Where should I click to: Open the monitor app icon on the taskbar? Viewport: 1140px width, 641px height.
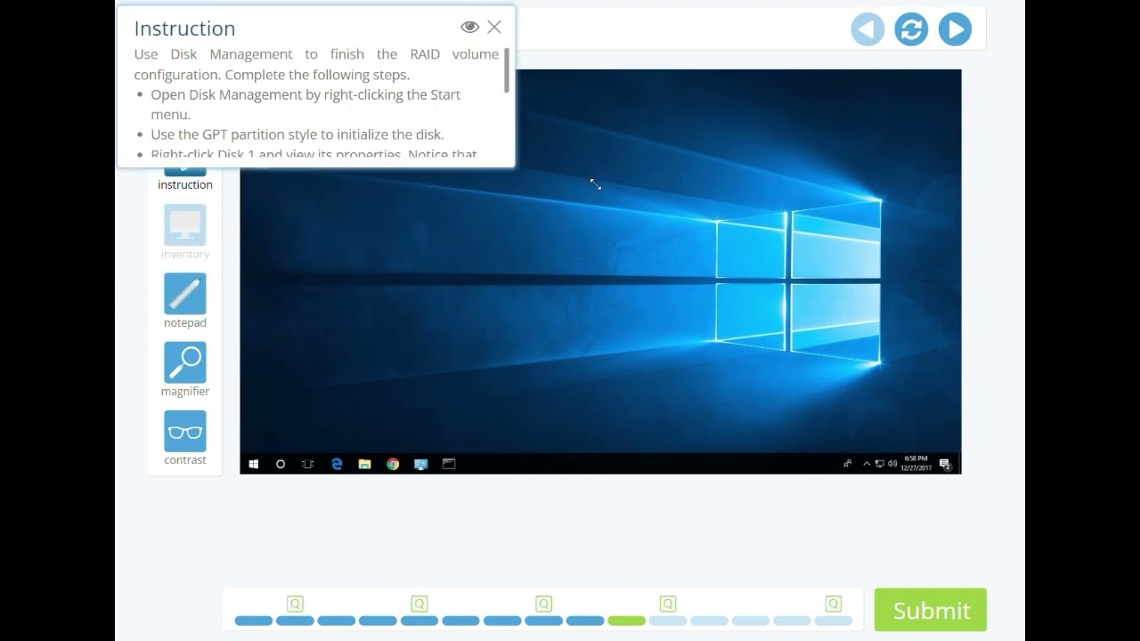pos(421,464)
